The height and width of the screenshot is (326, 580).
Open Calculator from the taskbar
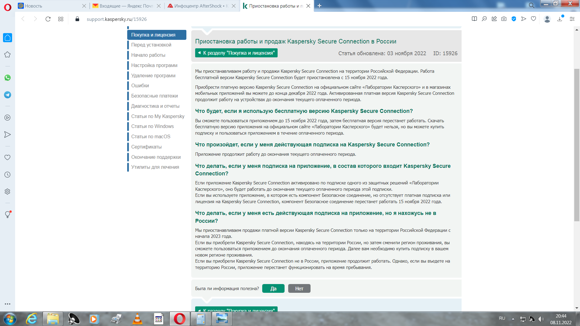(x=201, y=319)
